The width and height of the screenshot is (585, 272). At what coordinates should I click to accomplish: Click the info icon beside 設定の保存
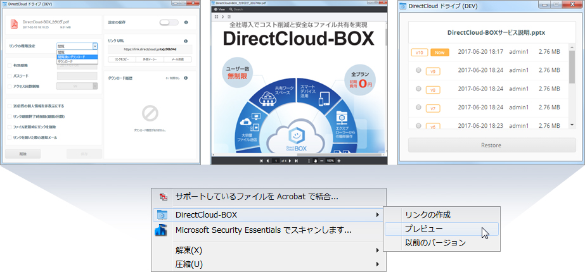click(186, 23)
